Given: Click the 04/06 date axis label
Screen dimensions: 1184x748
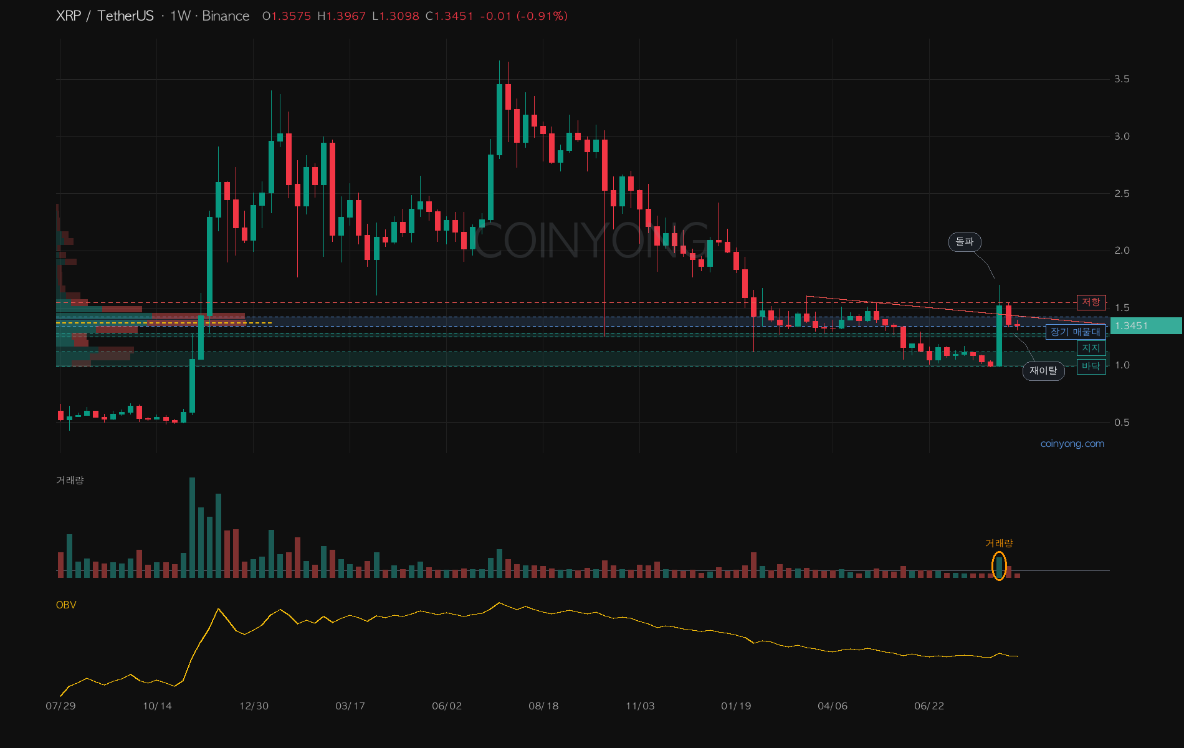Looking at the screenshot, I should point(833,706).
